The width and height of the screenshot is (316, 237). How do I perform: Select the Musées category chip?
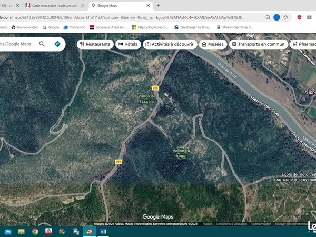coord(213,44)
